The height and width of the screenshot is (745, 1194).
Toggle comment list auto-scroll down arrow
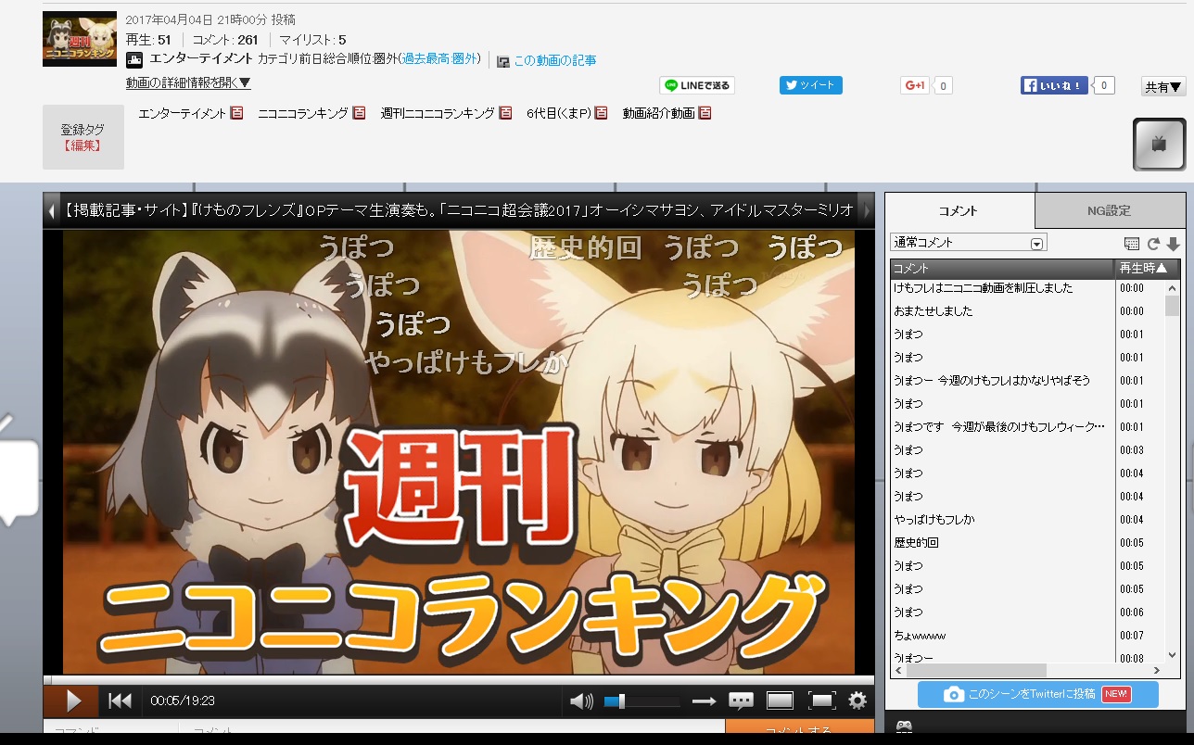(1173, 244)
